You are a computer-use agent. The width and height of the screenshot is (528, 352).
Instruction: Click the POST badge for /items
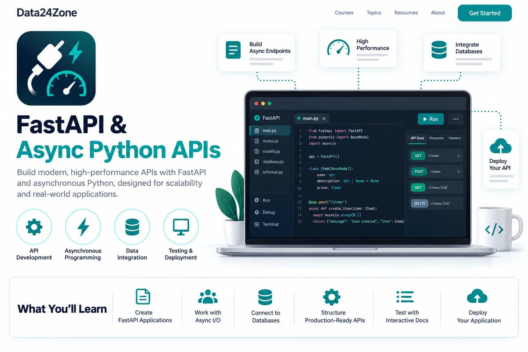pos(418,172)
